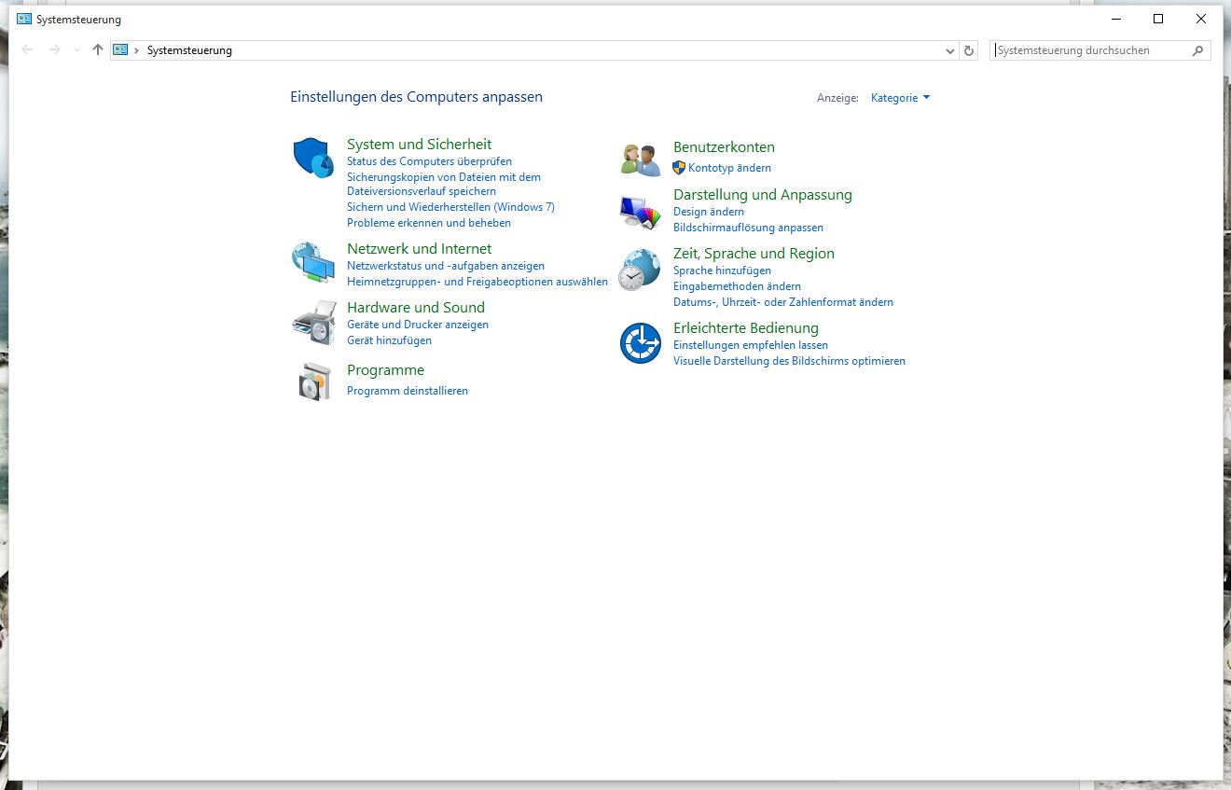Open the Benutzerkonten people icon

tap(641, 159)
